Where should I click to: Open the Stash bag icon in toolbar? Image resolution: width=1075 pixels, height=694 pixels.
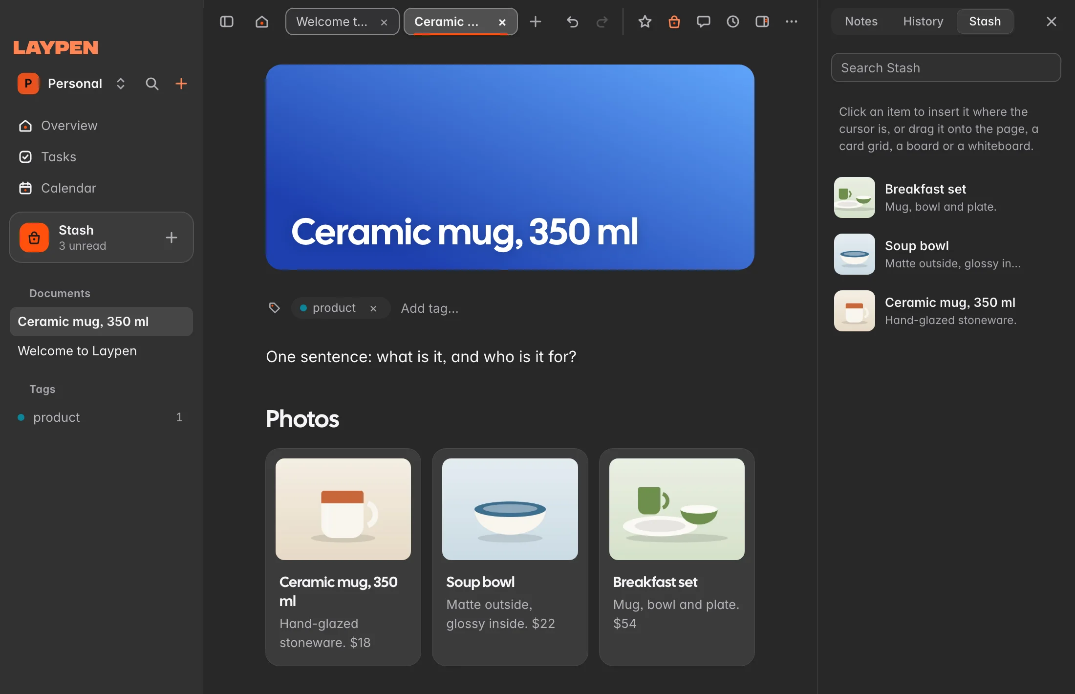[x=674, y=22]
